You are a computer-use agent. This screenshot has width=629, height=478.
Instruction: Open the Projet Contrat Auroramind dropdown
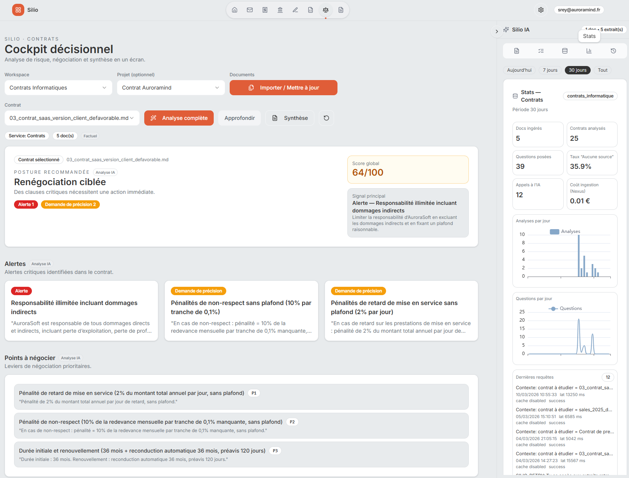pyautogui.click(x=170, y=88)
